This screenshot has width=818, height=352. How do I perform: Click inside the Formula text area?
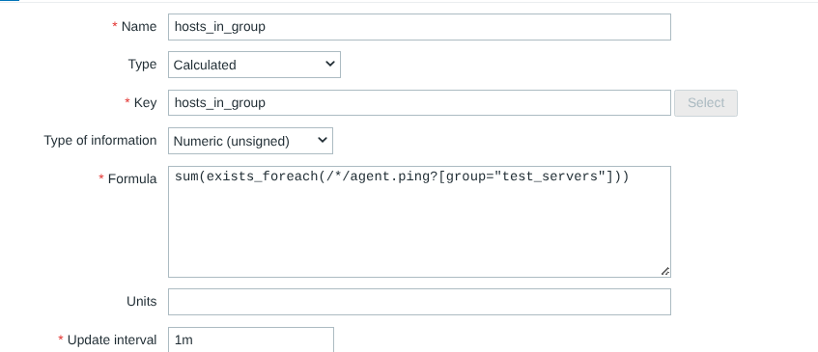[x=419, y=222]
